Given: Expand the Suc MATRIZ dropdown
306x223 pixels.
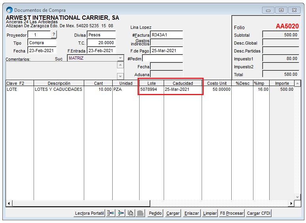Looking at the screenshot, I should pyautogui.click(x=121, y=58).
